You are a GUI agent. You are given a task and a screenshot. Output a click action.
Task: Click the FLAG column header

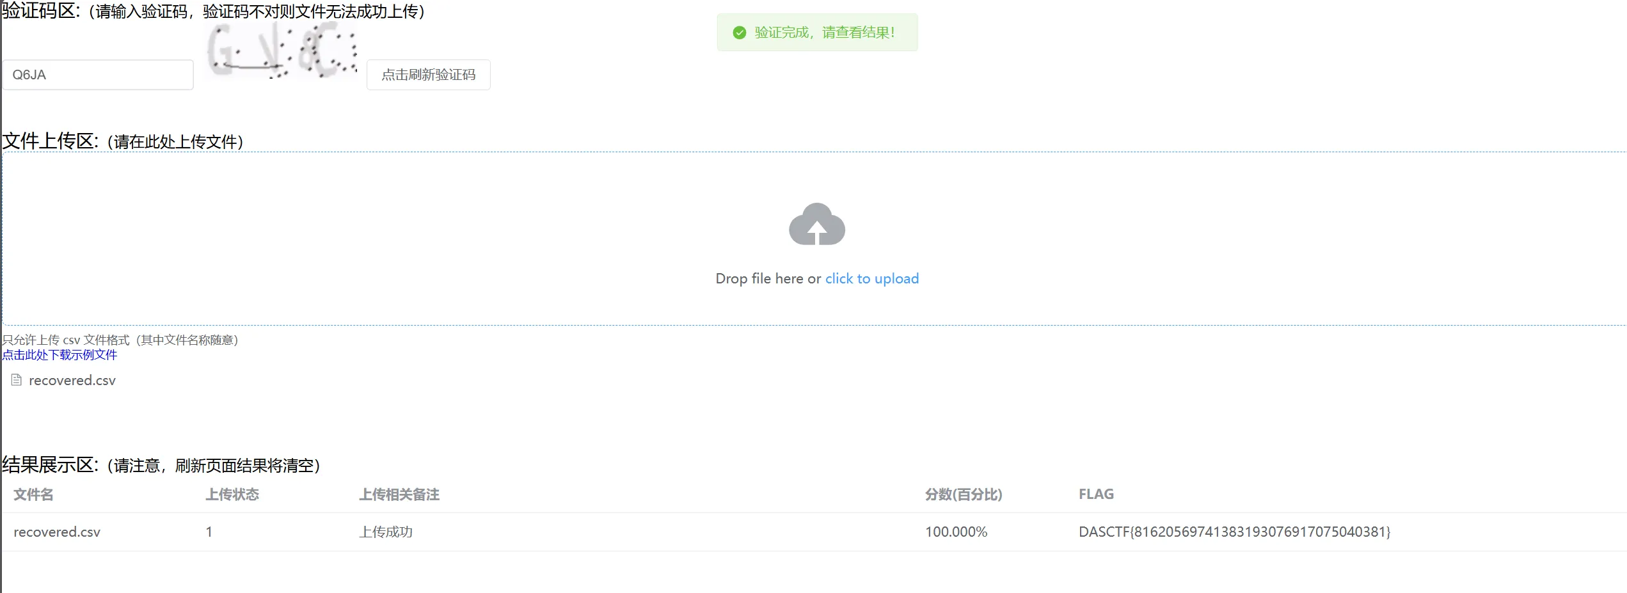[1096, 494]
